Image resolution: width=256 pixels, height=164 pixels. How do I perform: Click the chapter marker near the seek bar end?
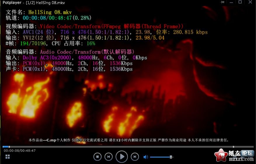coord(234,147)
